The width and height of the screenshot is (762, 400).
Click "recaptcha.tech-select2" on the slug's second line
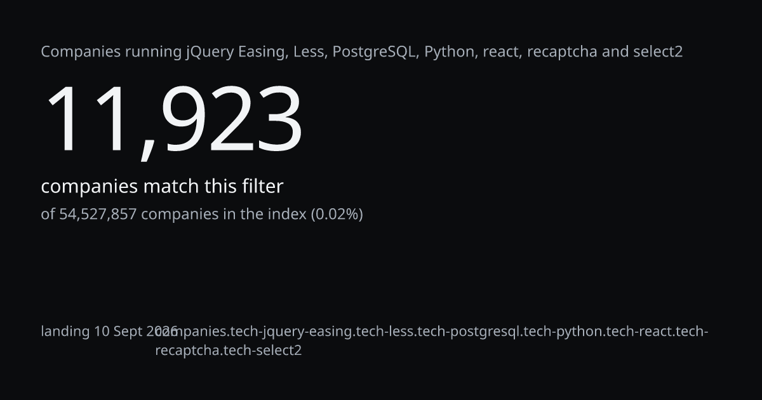pos(229,350)
